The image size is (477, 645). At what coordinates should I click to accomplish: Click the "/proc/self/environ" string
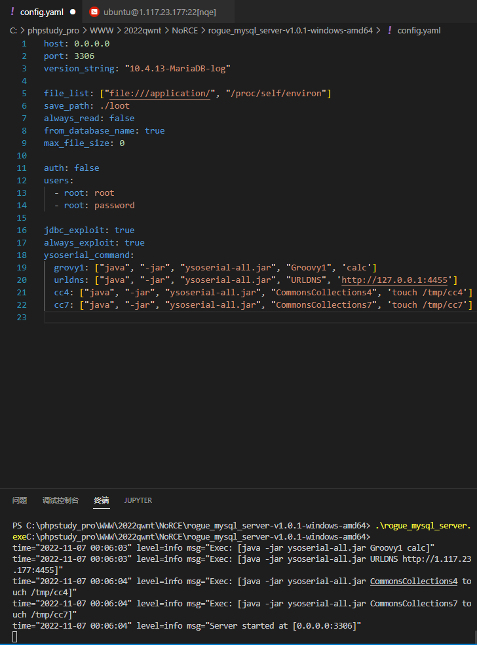click(276, 94)
